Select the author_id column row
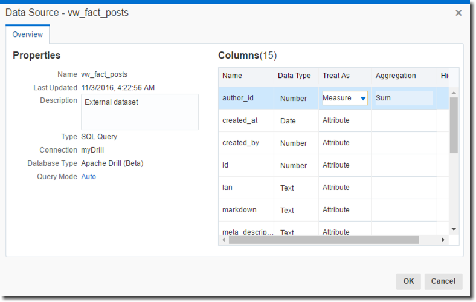 coord(333,98)
